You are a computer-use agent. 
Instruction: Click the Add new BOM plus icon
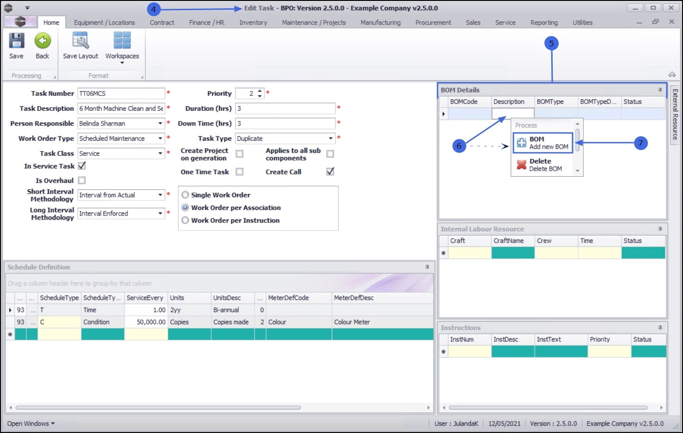click(x=521, y=143)
